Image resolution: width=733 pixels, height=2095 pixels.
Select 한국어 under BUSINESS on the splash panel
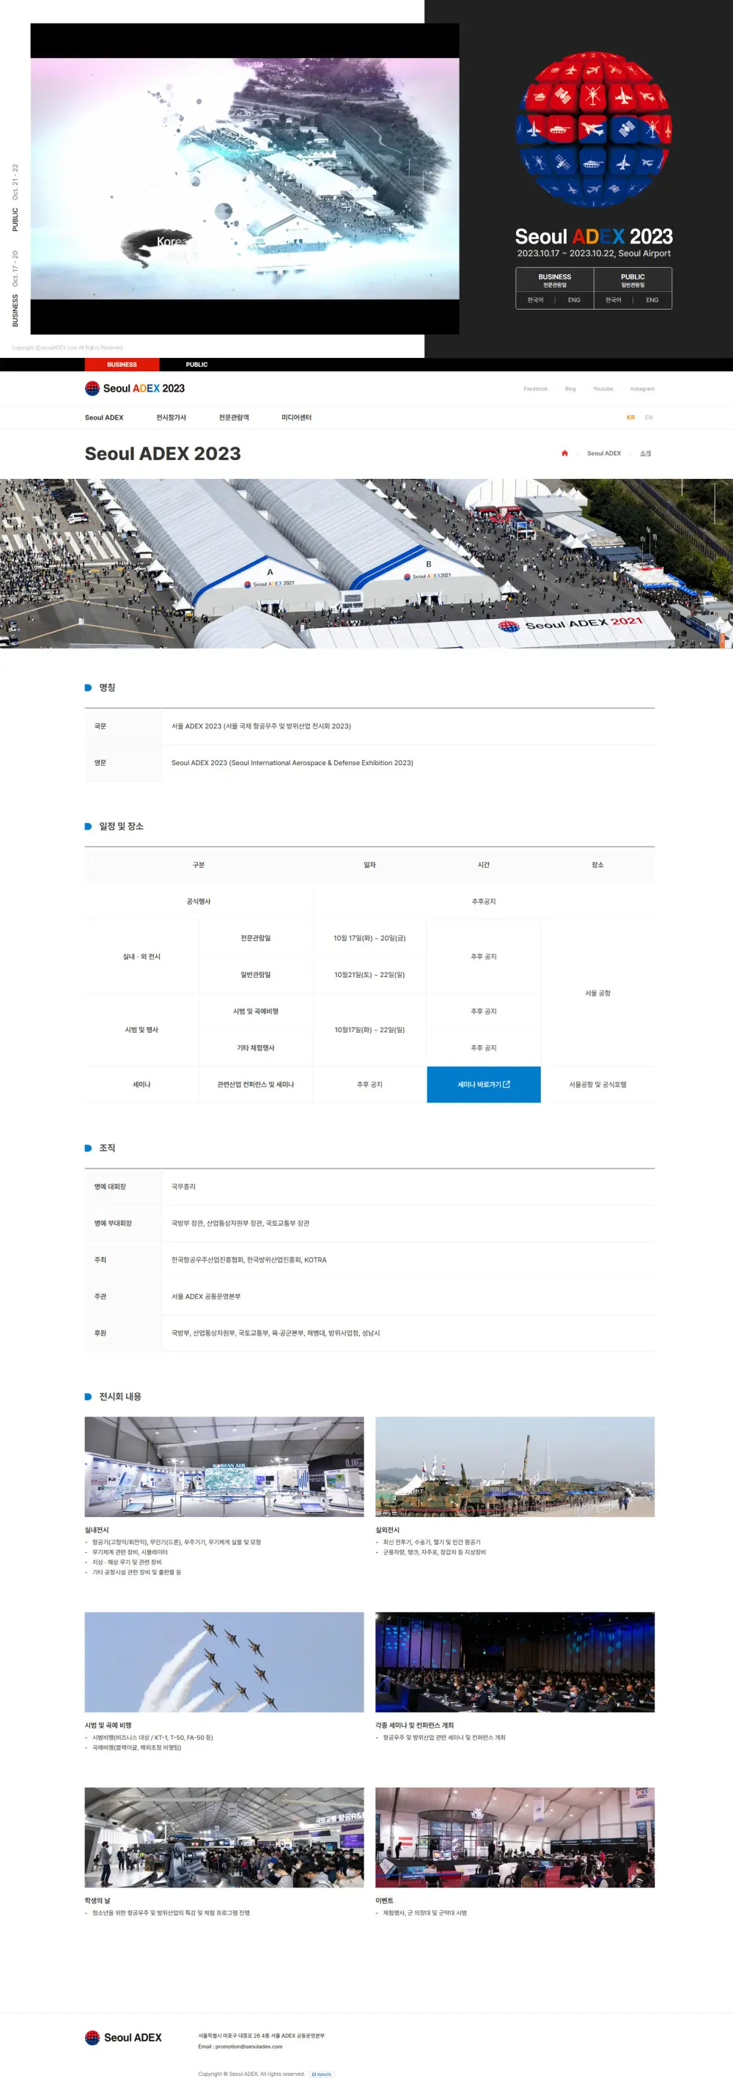pyautogui.click(x=536, y=300)
